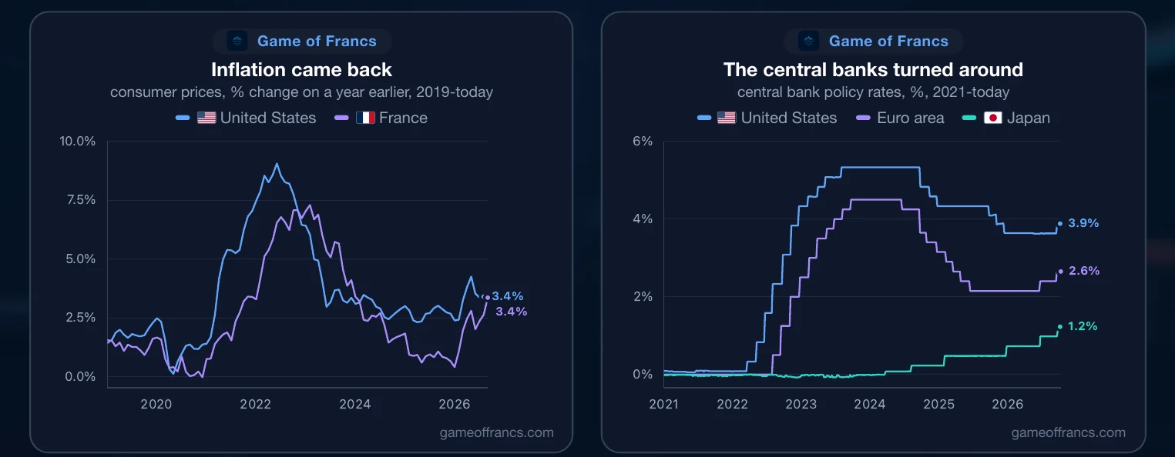Viewport: 1175px width, 457px height.
Task: Open gameoffrancs.com link under central banks chart
Action: 1068,432
